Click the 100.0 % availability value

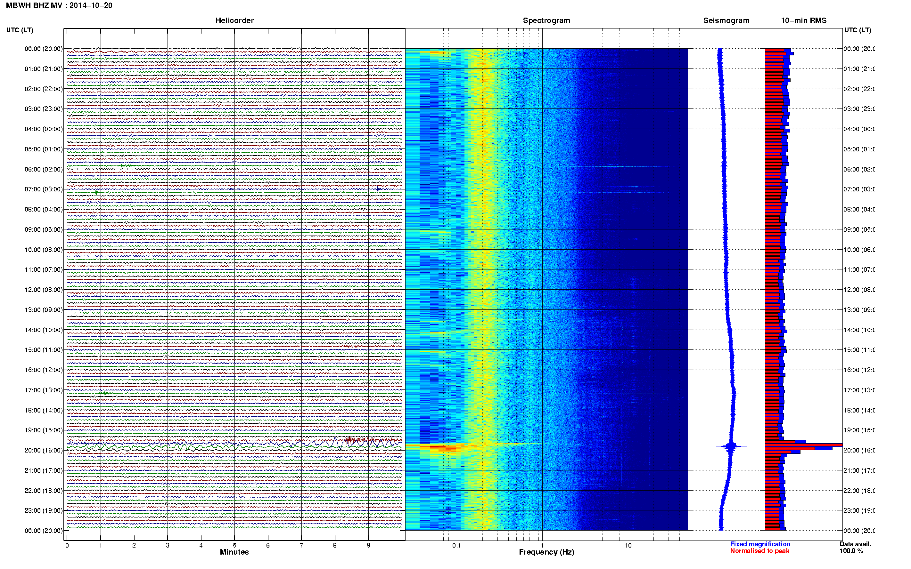[x=851, y=551]
